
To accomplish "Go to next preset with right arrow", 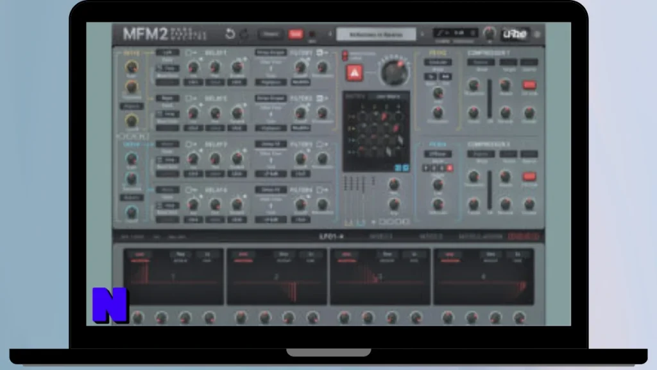I will pos(422,35).
